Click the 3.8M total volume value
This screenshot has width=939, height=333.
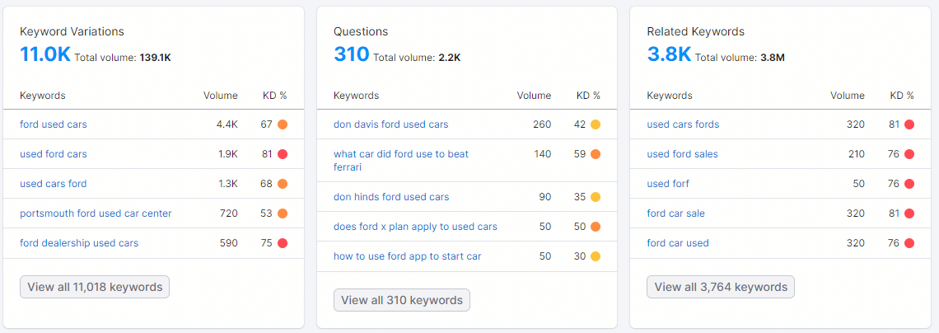click(773, 58)
